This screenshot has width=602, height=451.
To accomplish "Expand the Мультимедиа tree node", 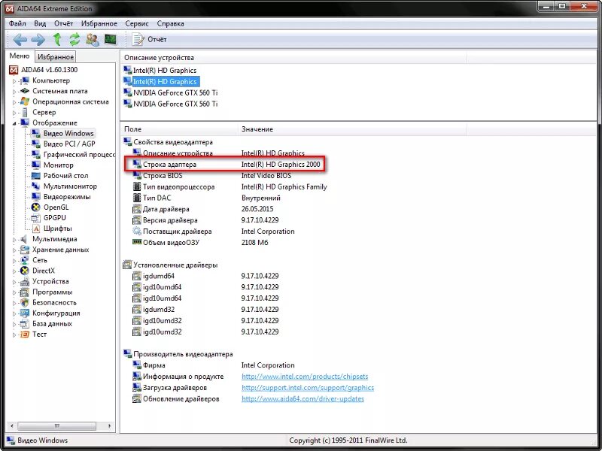I will pos(14,239).
